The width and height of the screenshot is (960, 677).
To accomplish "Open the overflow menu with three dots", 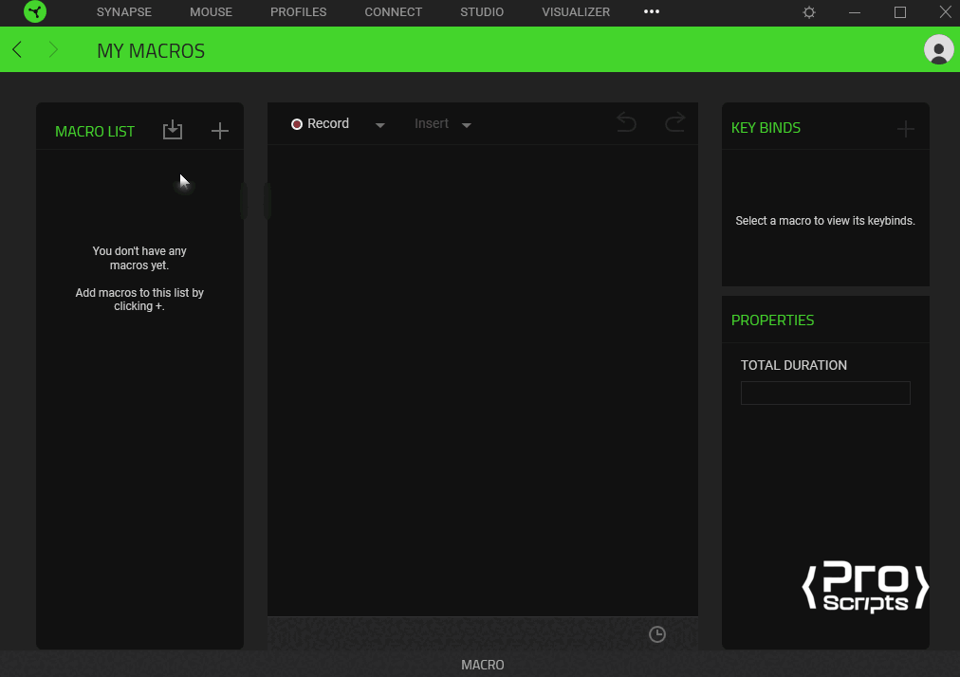I will click(652, 12).
